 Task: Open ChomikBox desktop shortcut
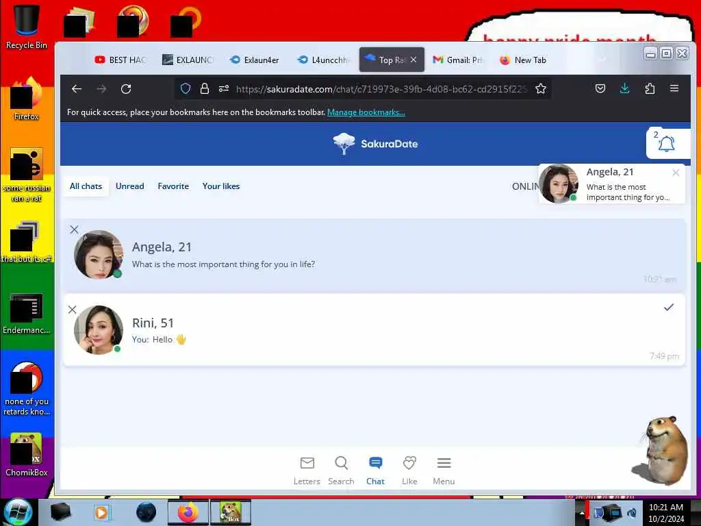[27, 455]
